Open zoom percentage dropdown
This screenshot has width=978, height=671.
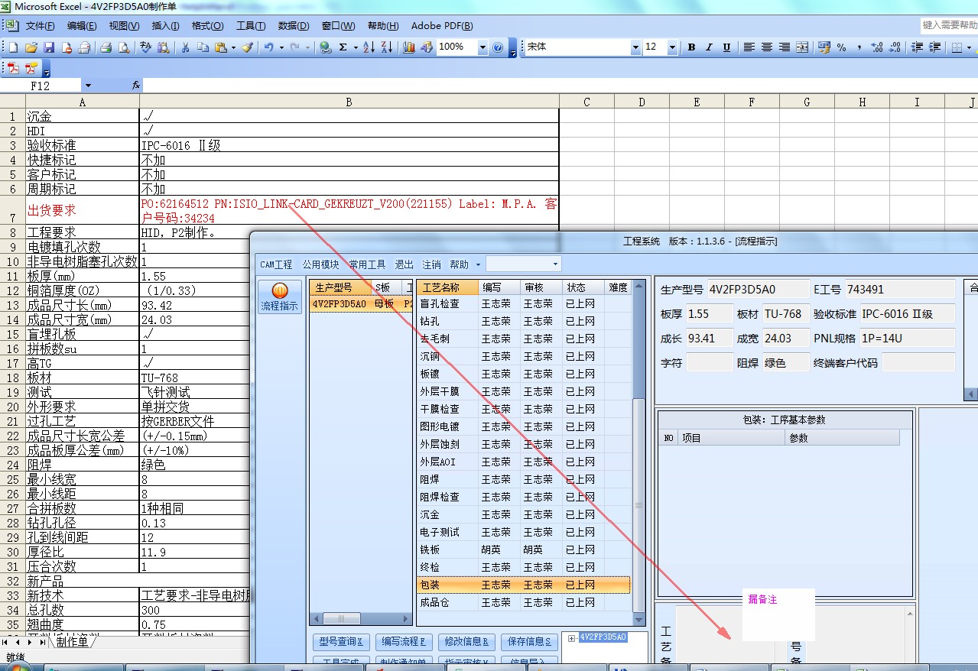coord(483,47)
